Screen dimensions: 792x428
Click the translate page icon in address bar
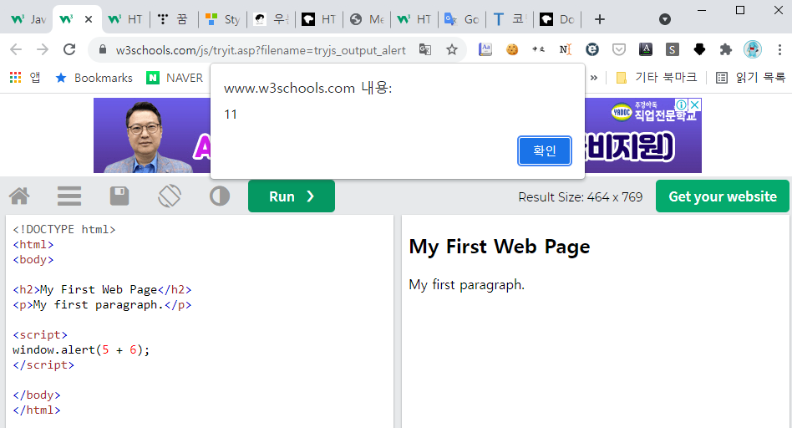pos(425,49)
